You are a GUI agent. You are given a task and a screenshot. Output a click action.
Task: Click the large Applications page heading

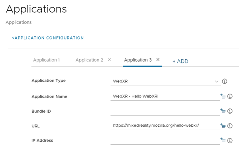pos(36,9)
